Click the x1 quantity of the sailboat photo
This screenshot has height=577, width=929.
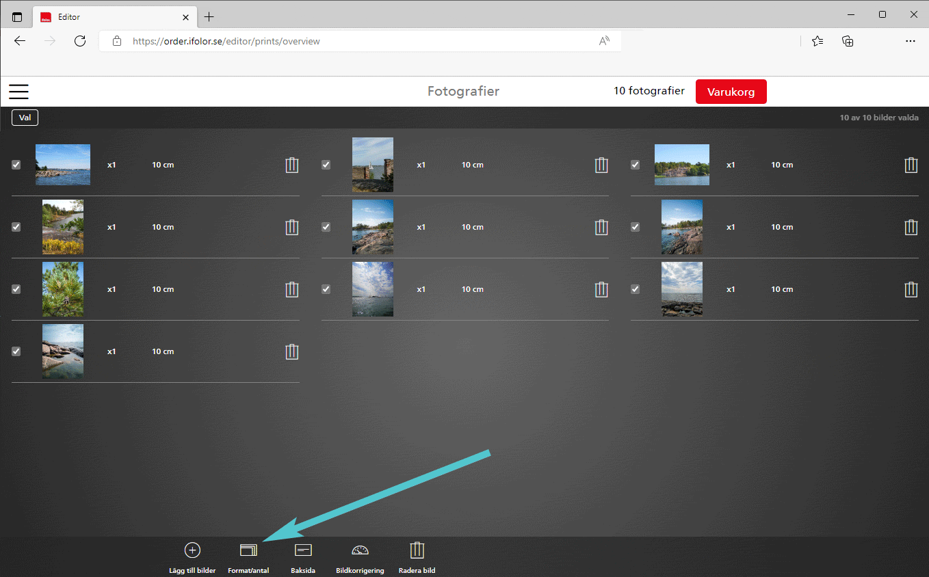421,165
